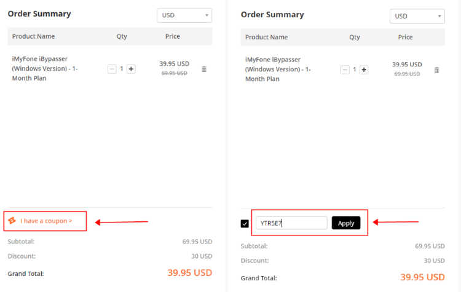Click the orange coupon ticket icon
Image resolution: width=461 pixels, height=292 pixels.
(12, 221)
